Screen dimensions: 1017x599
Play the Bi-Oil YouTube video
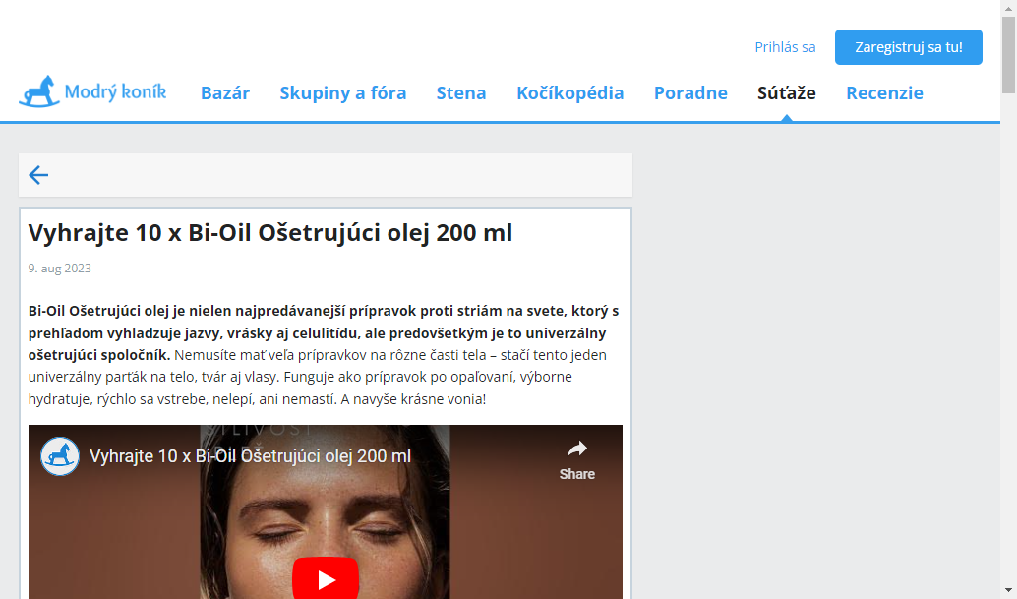pos(325,579)
